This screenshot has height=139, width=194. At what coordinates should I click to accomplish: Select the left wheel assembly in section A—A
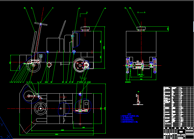pos(128,66)
